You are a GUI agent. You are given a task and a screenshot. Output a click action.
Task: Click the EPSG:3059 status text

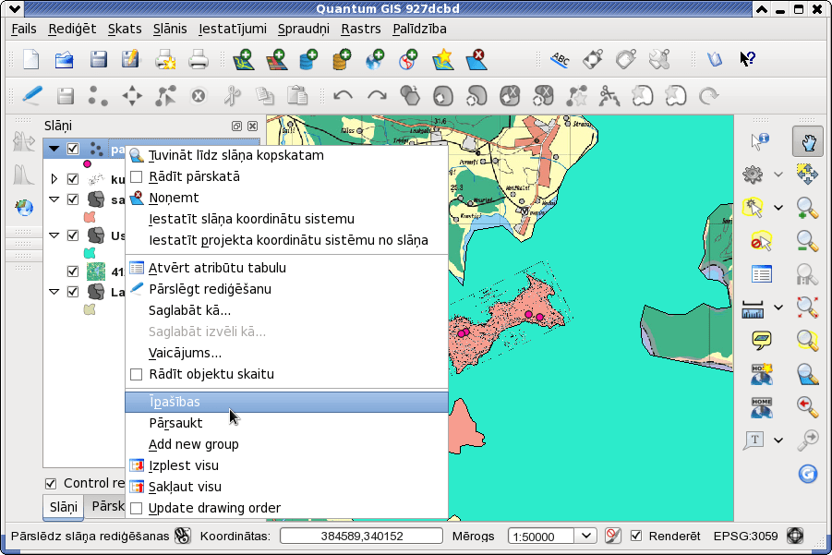[745, 536]
